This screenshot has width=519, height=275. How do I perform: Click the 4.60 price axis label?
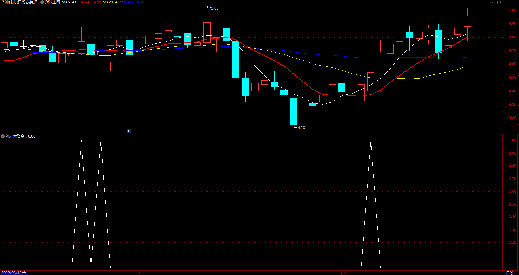click(513, 64)
